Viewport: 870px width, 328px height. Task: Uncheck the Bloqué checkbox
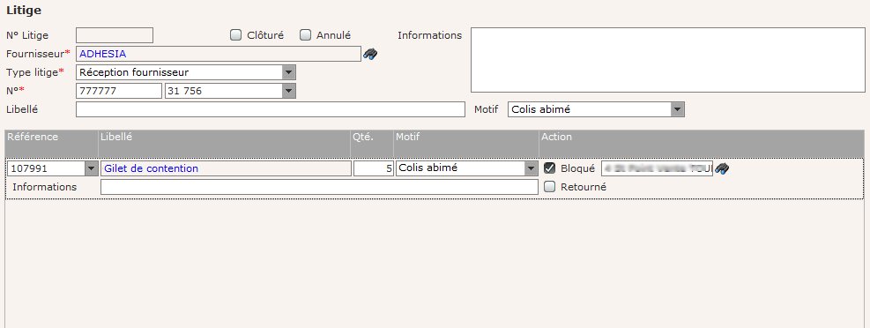[549, 168]
